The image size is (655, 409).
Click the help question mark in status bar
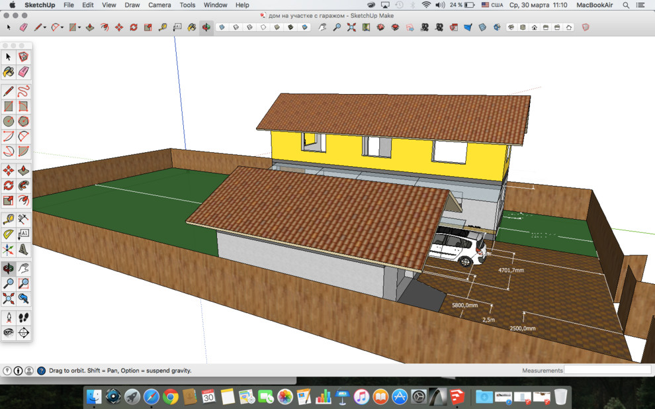click(41, 371)
